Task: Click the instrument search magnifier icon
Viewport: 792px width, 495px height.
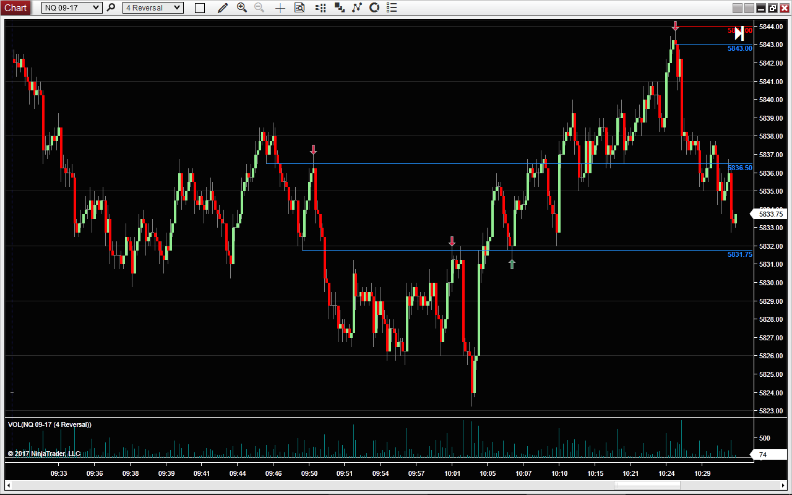Action: click(111, 7)
